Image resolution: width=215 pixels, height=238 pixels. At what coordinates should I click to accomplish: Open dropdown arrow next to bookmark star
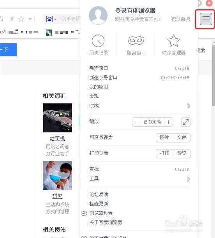(x=30, y=19)
